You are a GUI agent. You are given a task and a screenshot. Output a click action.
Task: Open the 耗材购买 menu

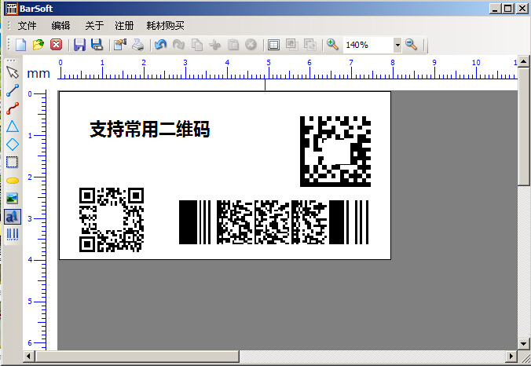[165, 26]
